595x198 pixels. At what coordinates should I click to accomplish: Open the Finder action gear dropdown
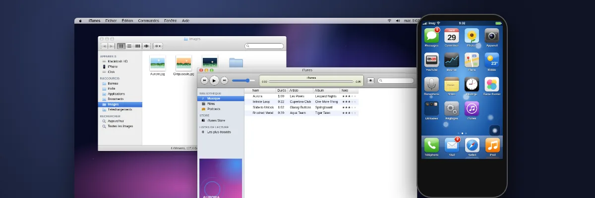pos(158,46)
